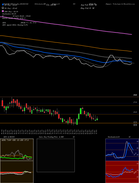Click the RSI 14/3 values line
This screenshot has height=183, width=139.
coord(16,16)
